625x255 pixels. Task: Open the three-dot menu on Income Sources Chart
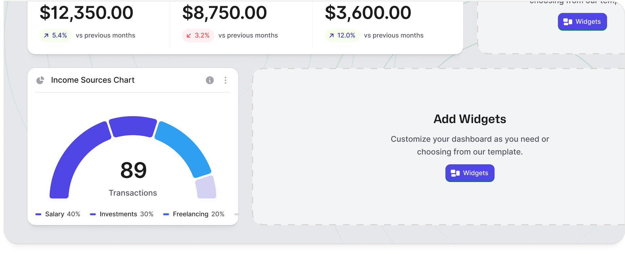coord(225,80)
